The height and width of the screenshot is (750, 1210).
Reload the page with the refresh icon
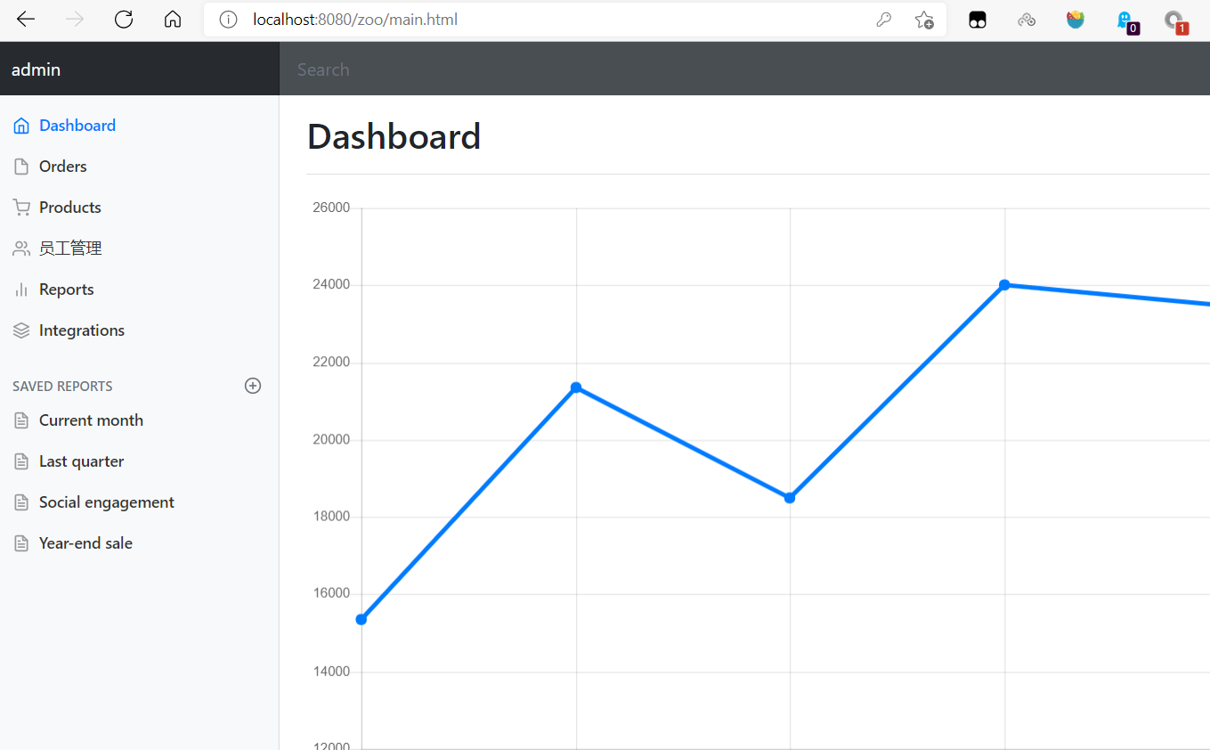124,20
